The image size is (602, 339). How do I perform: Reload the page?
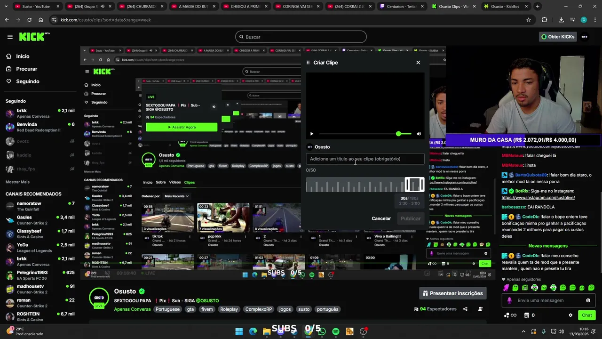pyautogui.click(x=29, y=20)
